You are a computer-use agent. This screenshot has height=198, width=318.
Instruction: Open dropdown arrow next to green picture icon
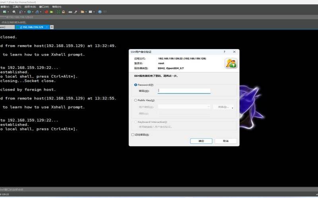pos(8,12)
